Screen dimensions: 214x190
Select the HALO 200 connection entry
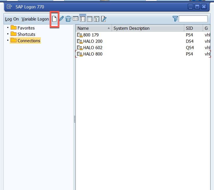coord(93,41)
